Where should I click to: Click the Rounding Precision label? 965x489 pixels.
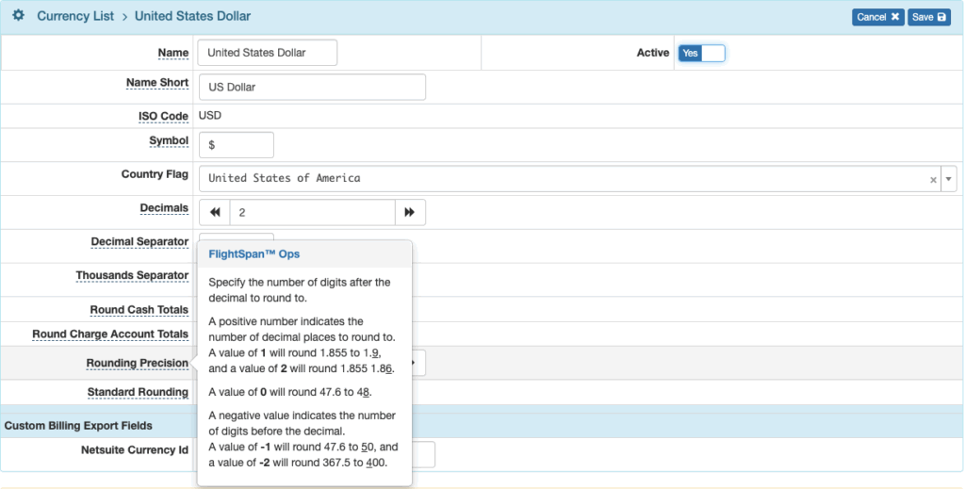tap(137, 364)
